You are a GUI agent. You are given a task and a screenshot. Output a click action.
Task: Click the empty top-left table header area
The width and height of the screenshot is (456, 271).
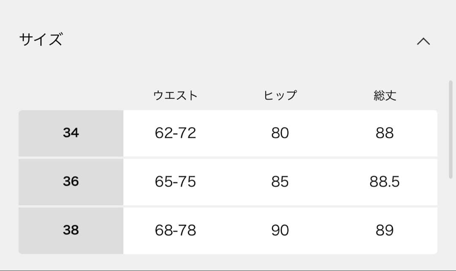[71, 95]
